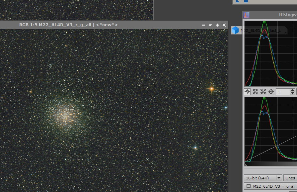Screen dimensions: 297x192
Task: Activate the histogram zoom out mode icon
Action: (263, 92)
